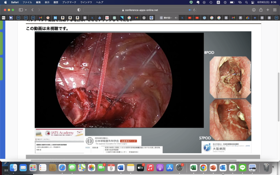Open the Share button in Safari toolbar
The image size is (280, 175).
pyautogui.click(x=261, y=10)
